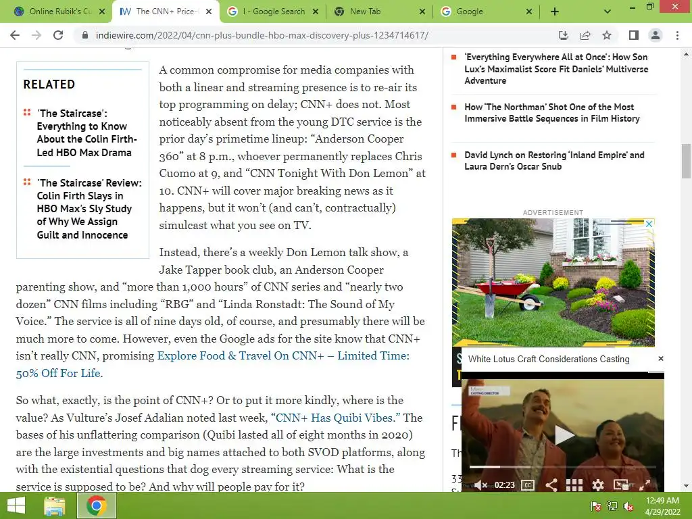Open video player settings gear
Screen dimensions: 692x519
598,485
